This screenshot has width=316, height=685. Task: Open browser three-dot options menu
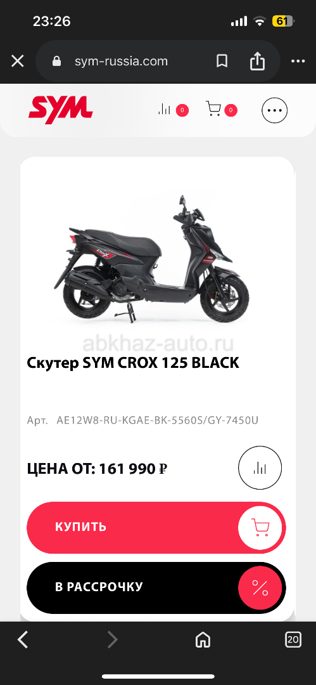298,61
